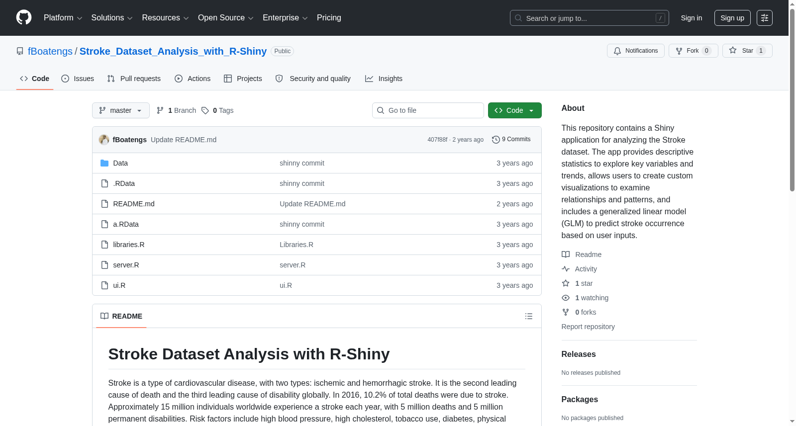The image size is (796, 426).
Task: Open the command palette icon button
Action: [765, 18]
